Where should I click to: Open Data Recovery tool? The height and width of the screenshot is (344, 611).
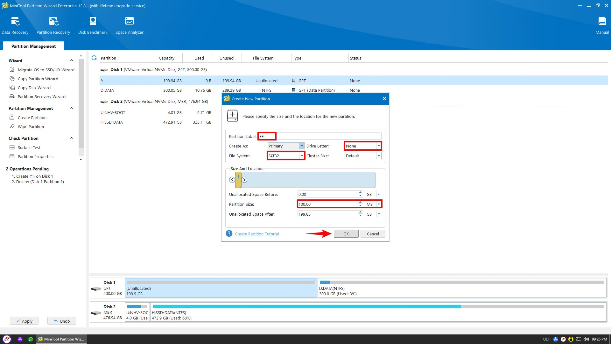click(x=15, y=25)
